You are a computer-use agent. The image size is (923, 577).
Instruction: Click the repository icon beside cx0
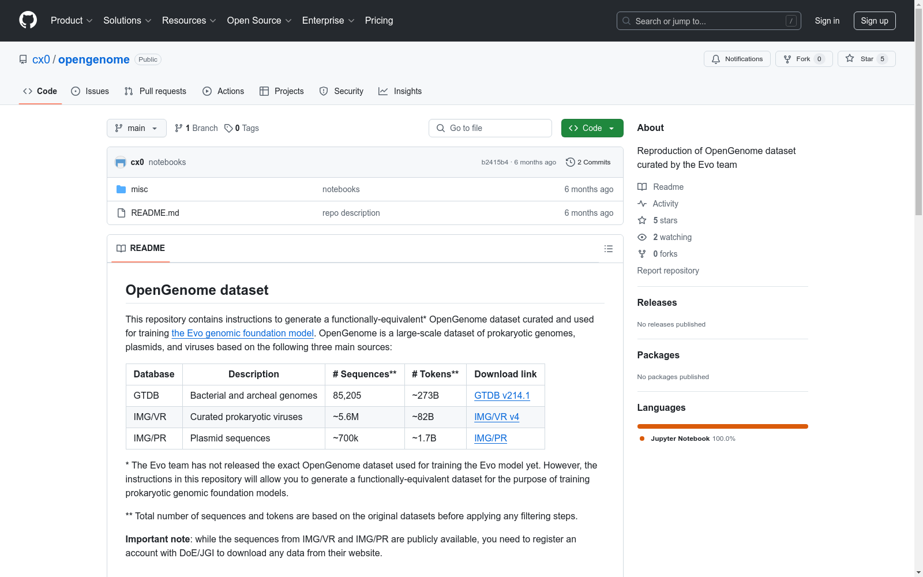point(23,59)
